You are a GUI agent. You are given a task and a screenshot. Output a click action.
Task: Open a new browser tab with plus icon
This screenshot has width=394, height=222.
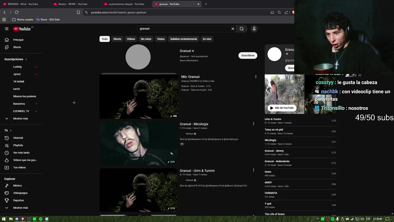pos(206,4)
